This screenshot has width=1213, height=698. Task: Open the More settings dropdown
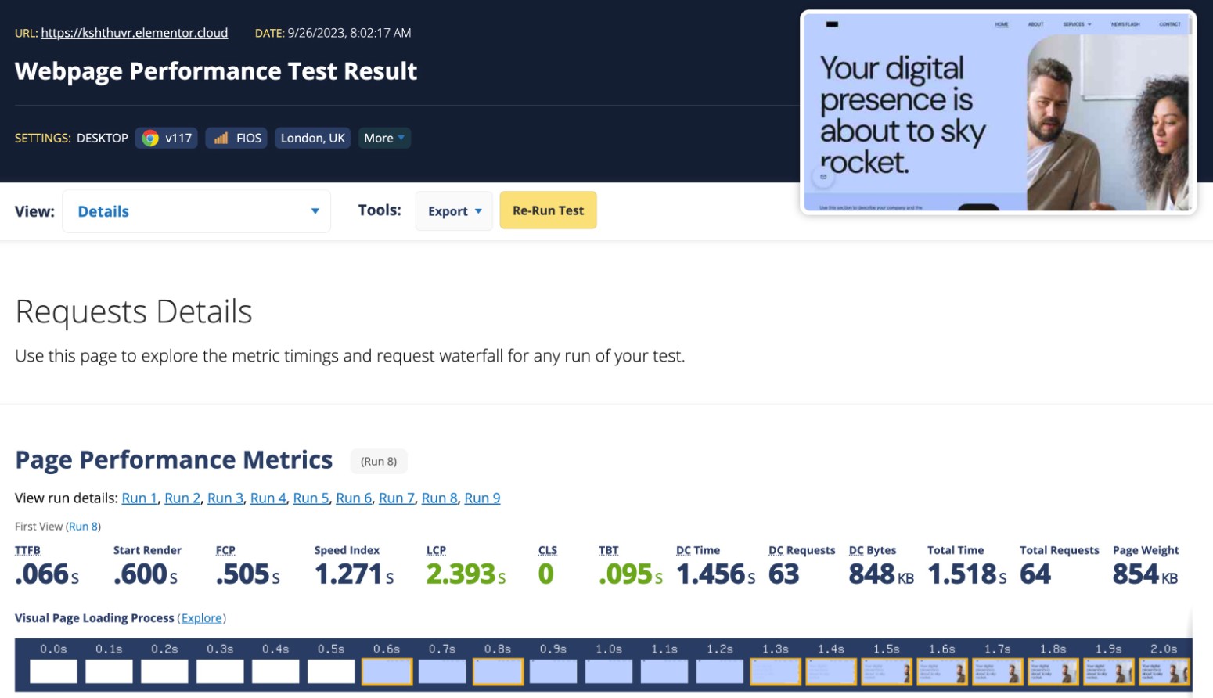[384, 139]
